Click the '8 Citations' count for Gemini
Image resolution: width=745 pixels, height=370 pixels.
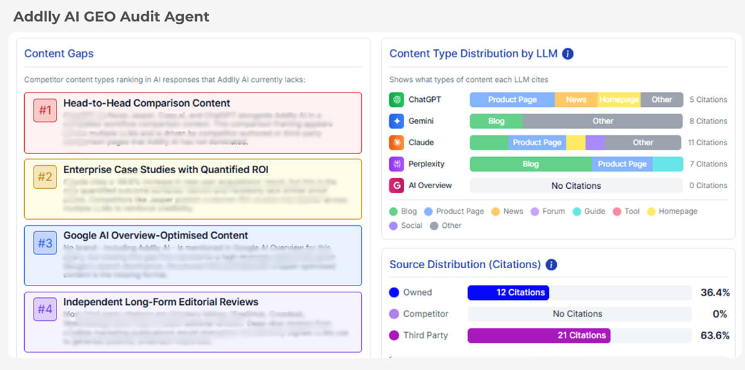coord(708,121)
